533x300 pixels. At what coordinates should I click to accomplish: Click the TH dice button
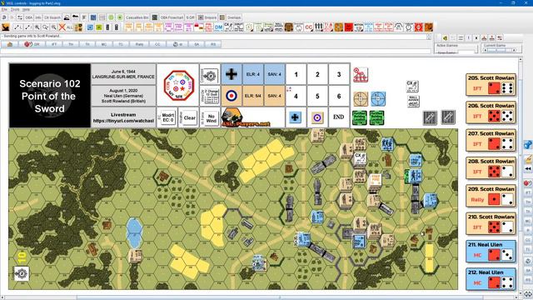tap(71, 44)
